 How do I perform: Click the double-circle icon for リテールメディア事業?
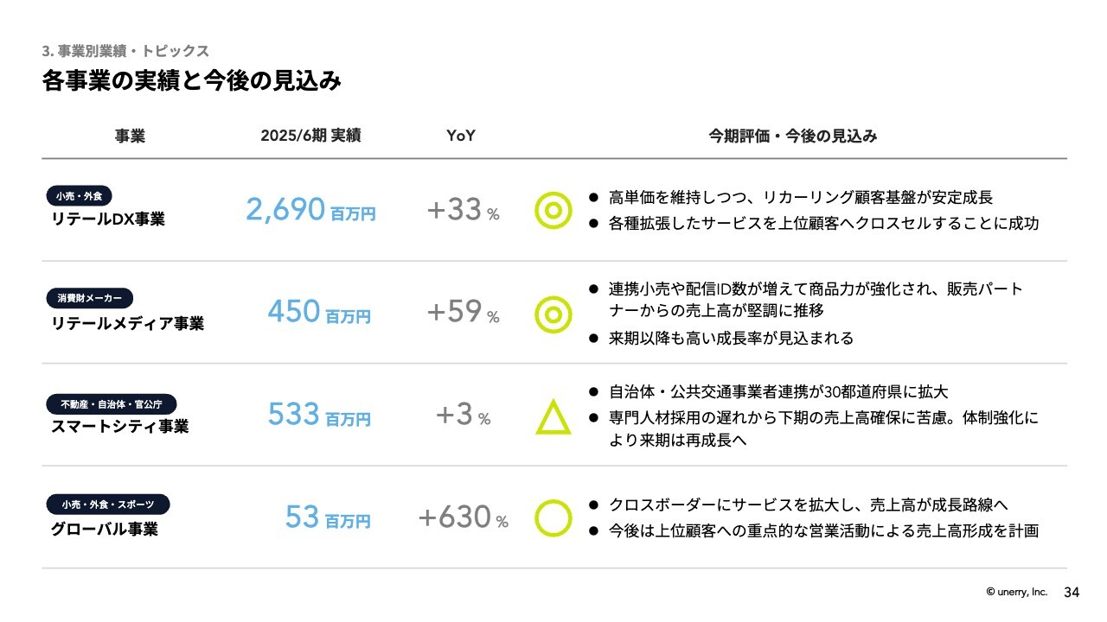point(553,314)
